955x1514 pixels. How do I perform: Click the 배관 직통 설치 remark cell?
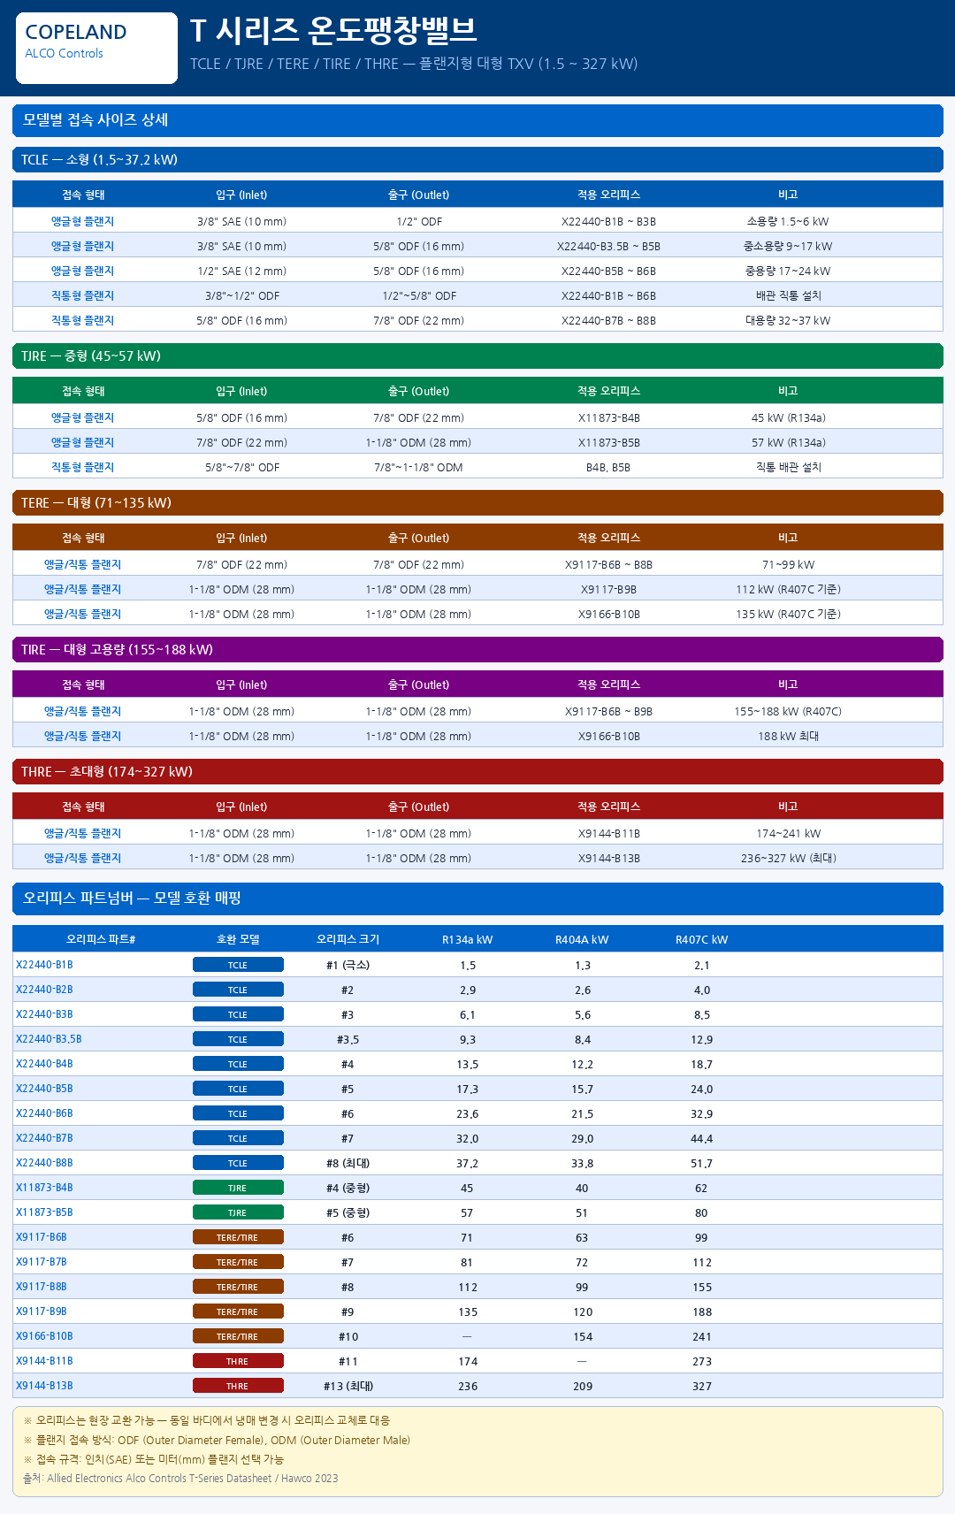pos(788,296)
